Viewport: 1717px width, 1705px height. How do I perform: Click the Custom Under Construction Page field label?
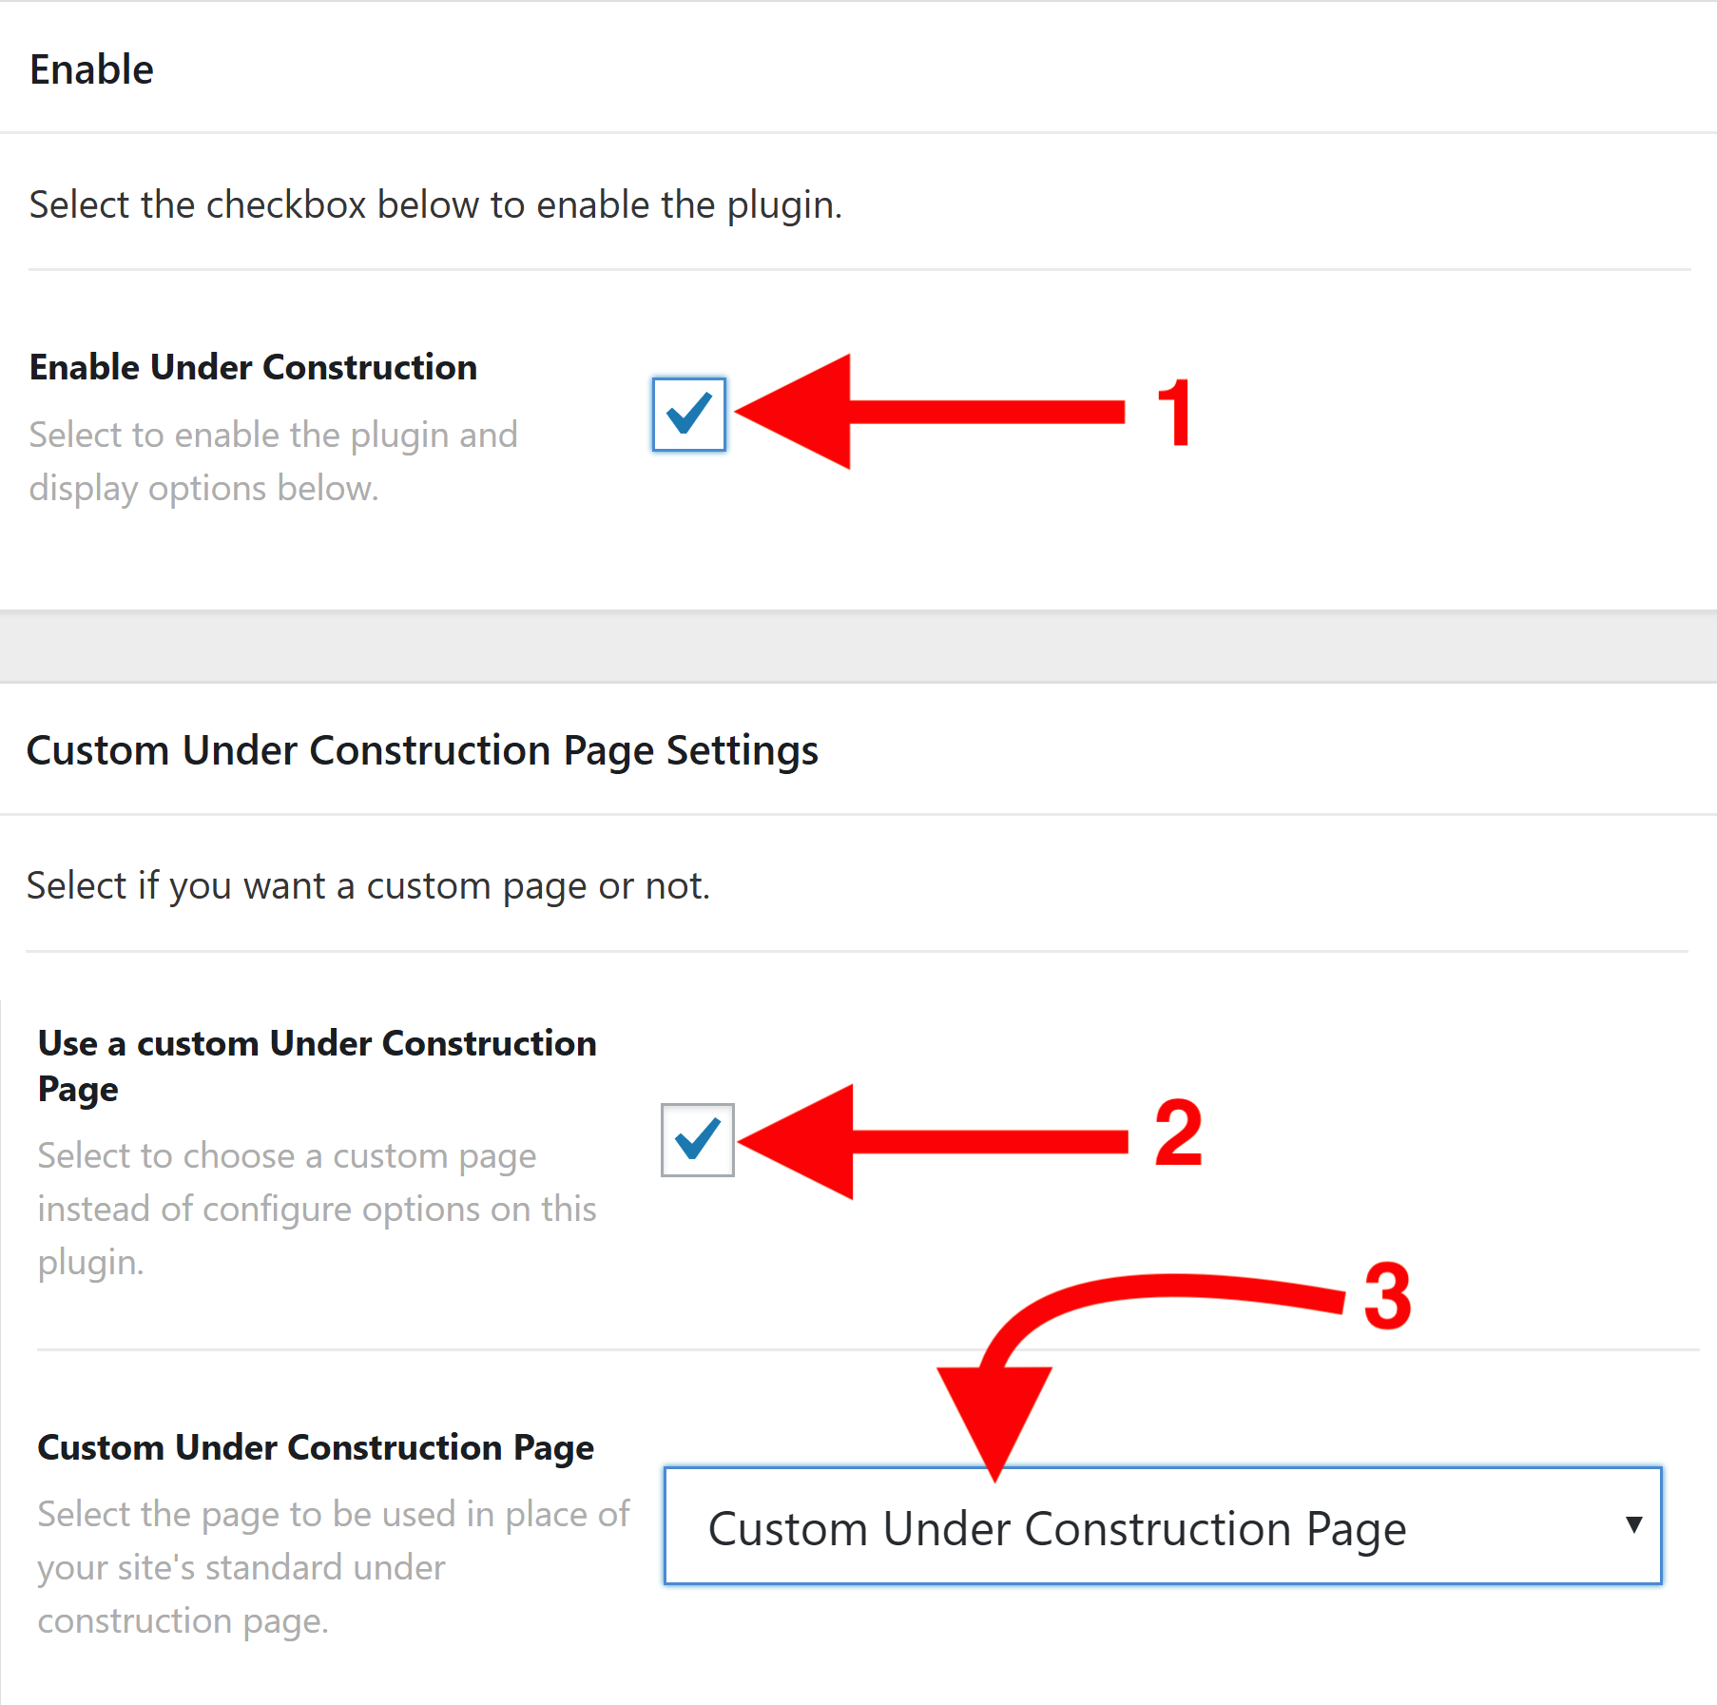pyautogui.click(x=316, y=1447)
